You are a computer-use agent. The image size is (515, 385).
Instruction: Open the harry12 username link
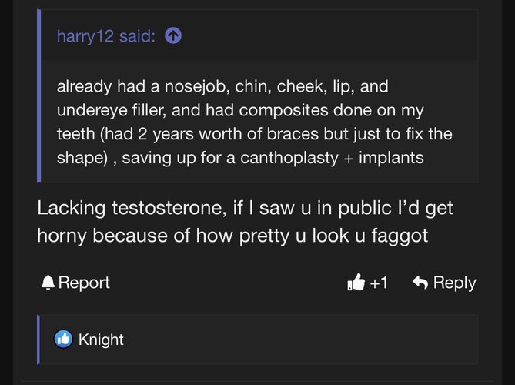(x=85, y=36)
